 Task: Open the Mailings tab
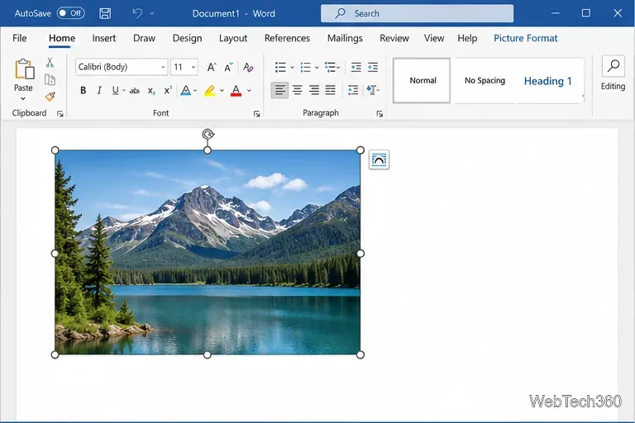(345, 38)
